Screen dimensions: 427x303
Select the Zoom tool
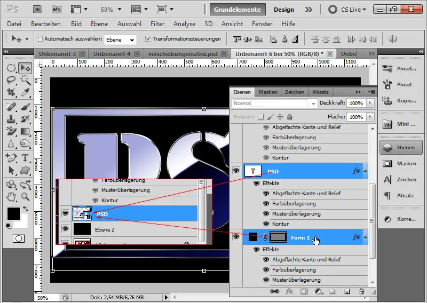pos(25,196)
